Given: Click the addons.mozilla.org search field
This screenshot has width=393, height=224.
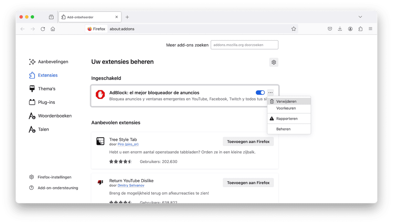Looking at the screenshot, I should (244, 45).
